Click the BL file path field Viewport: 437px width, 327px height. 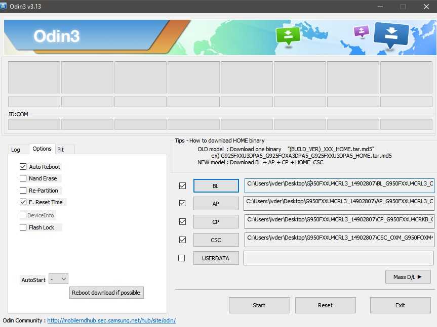[x=339, y=185]
